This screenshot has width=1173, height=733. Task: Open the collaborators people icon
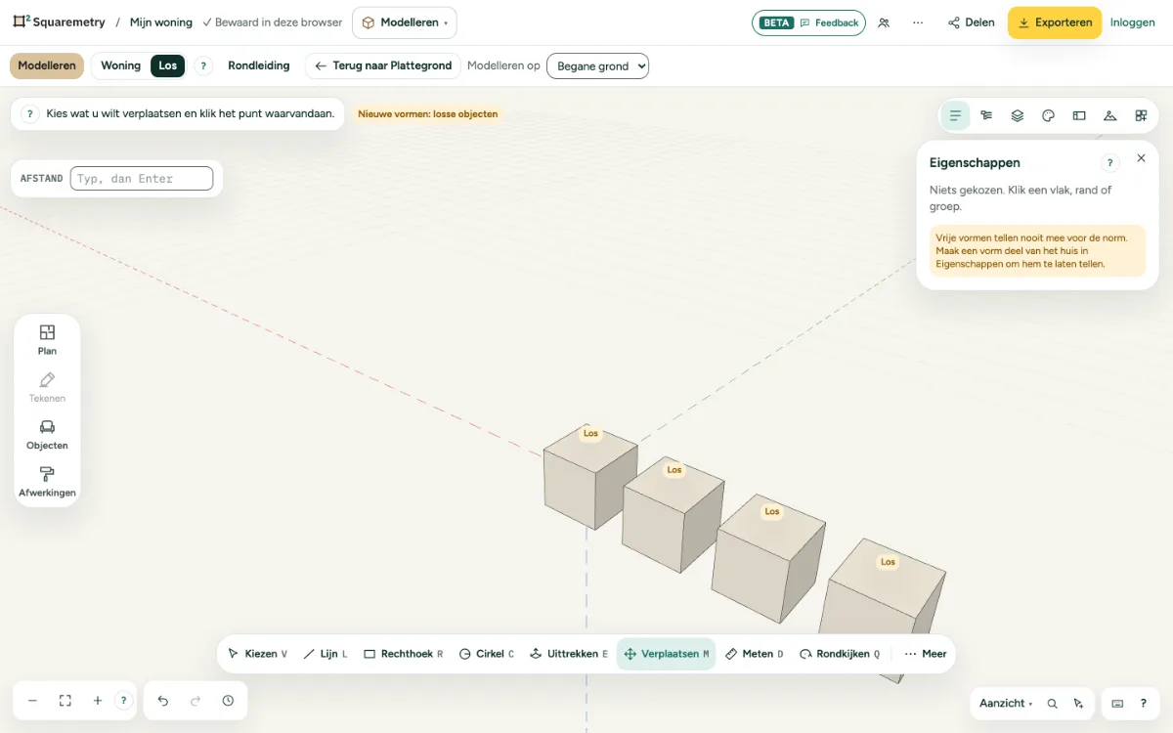pyautogui.click(x=884, y=22)
